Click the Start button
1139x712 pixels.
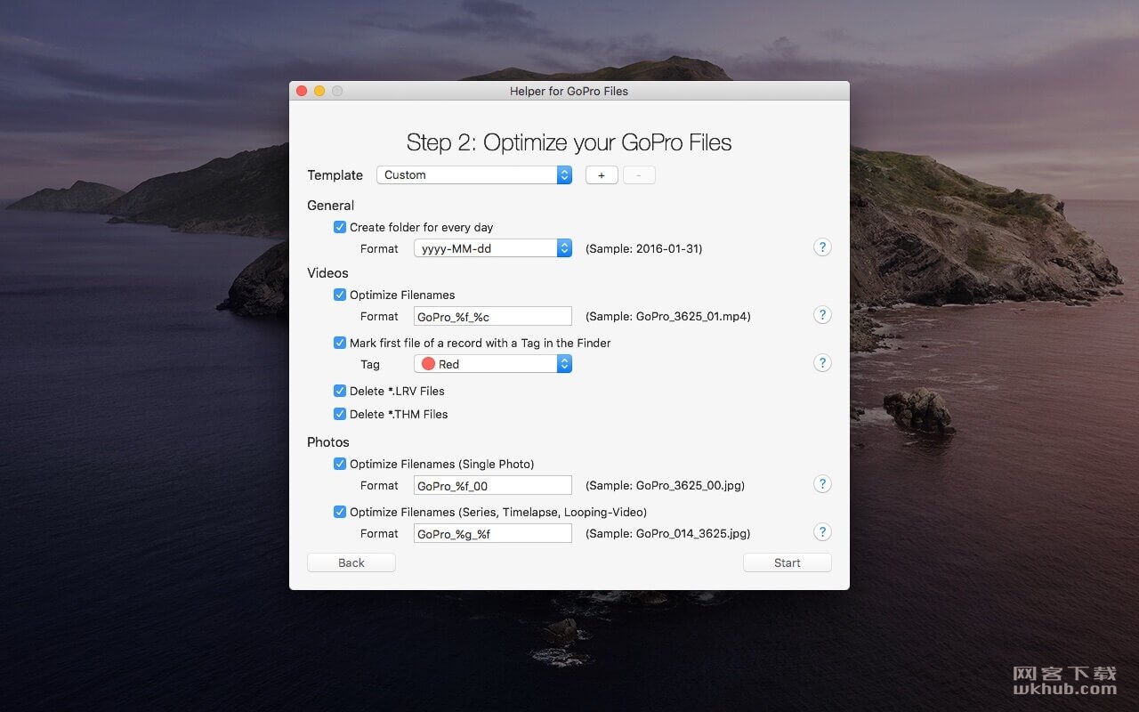788,562
